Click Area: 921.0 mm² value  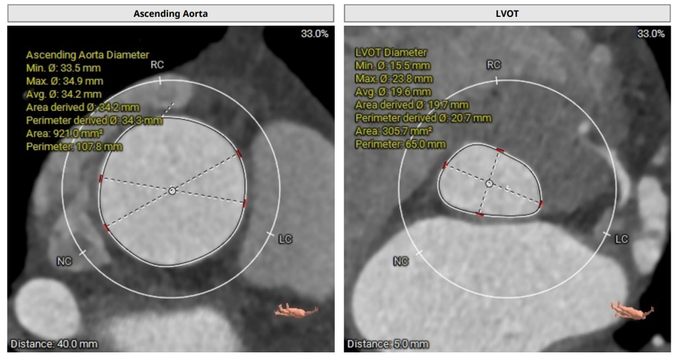click(x=65, y=134)
